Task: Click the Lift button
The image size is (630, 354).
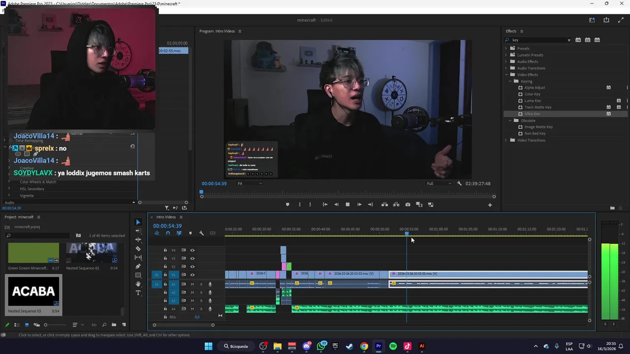Action: point(384,205)
